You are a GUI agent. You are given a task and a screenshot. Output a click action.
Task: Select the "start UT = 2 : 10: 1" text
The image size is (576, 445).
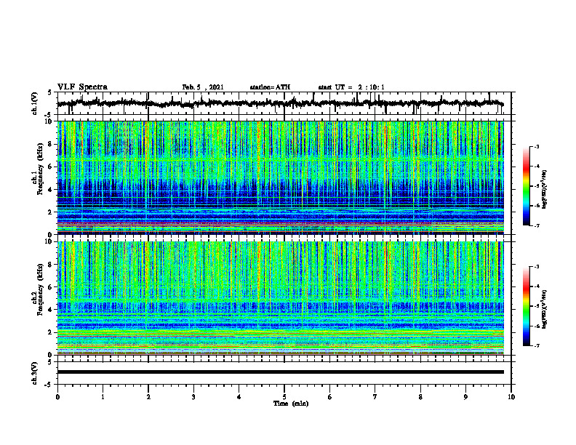351,87
